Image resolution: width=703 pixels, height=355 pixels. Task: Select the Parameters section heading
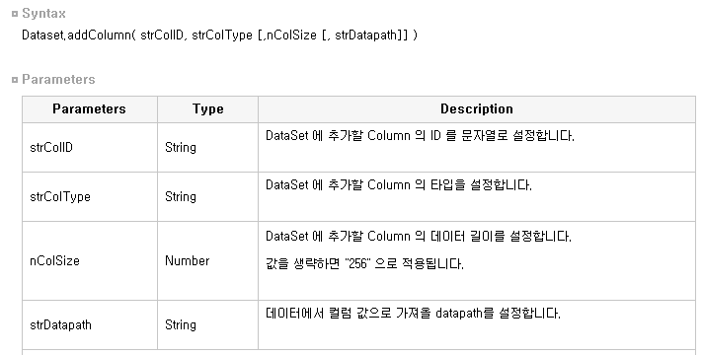[58, 79]
